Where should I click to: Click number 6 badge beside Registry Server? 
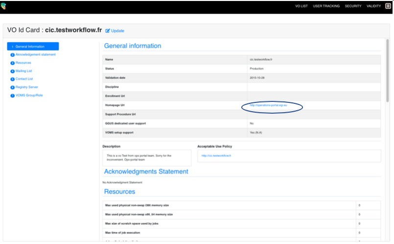pyautogui.click(x=12, y=87)
